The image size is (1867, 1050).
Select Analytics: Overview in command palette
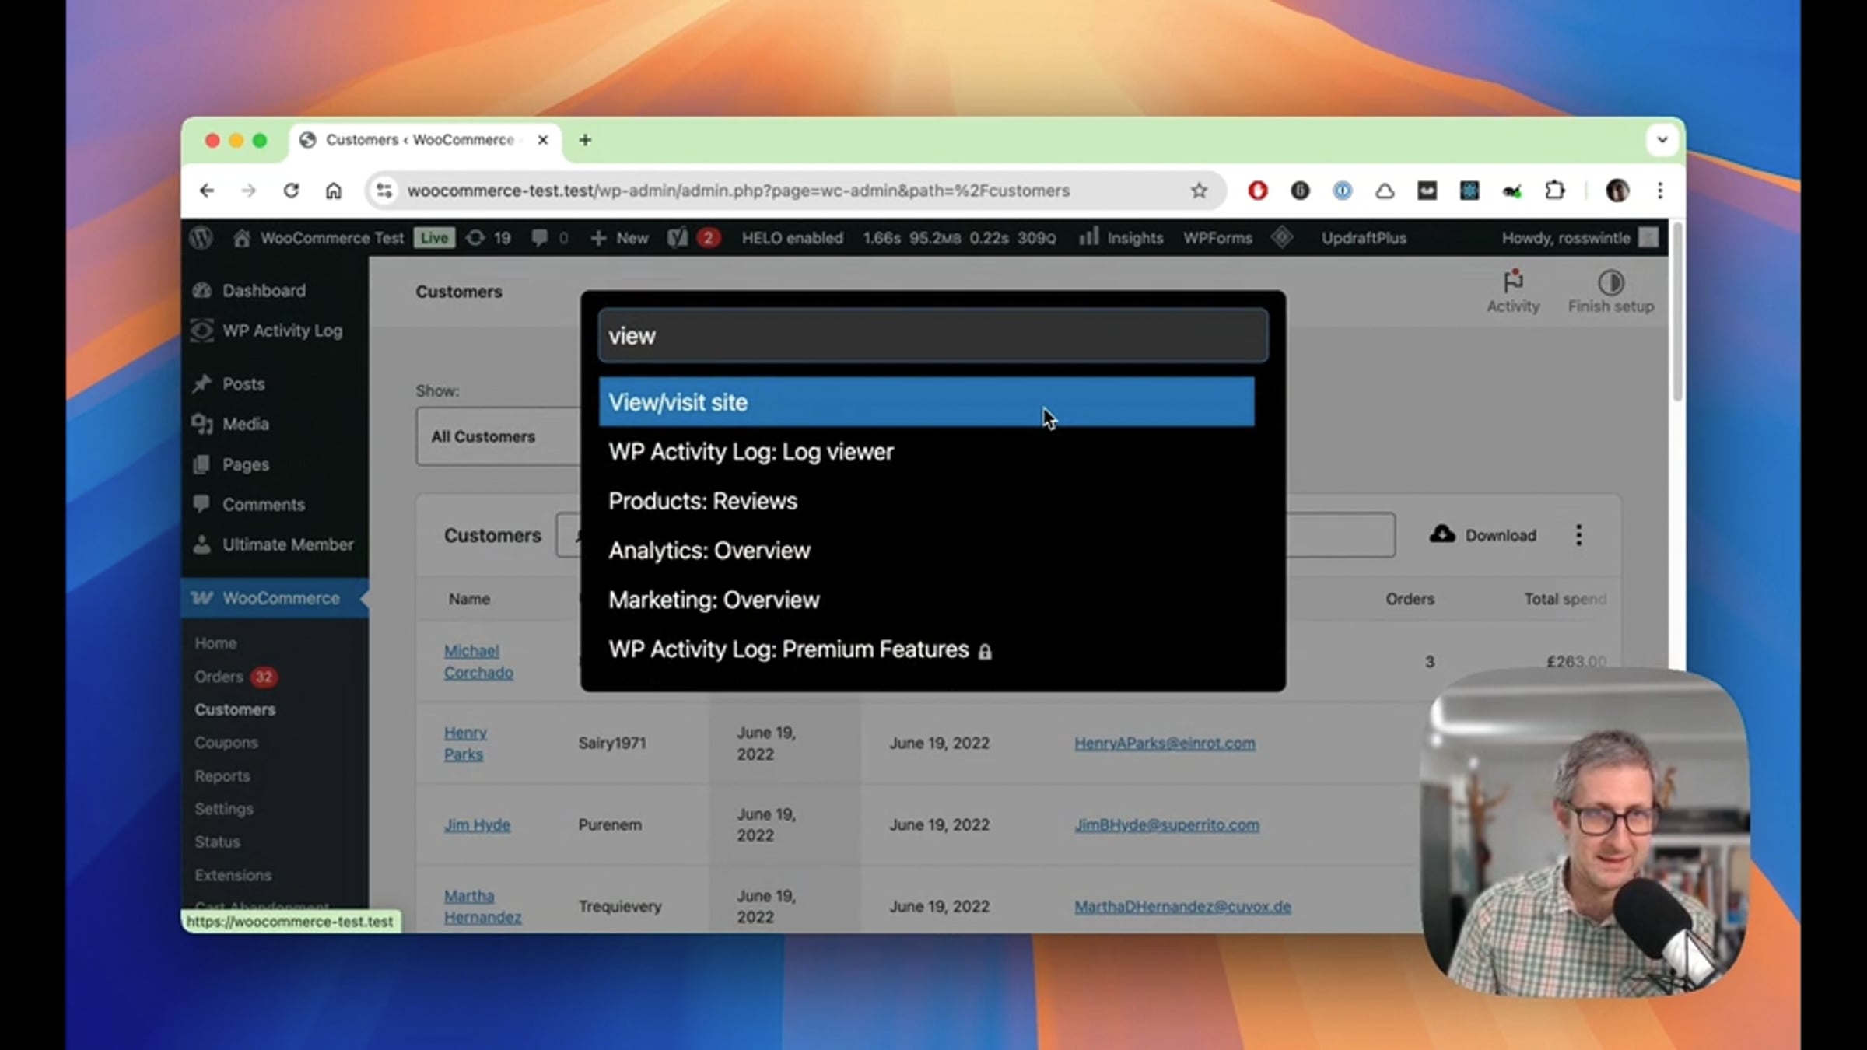pyautogui.click(x=926, y=551)
